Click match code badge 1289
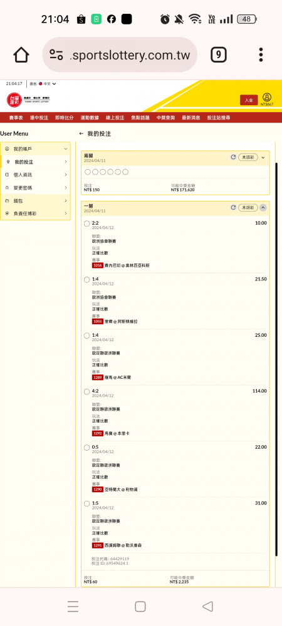The height and width of the screenshot is (626, 282). tap(98, 377)
